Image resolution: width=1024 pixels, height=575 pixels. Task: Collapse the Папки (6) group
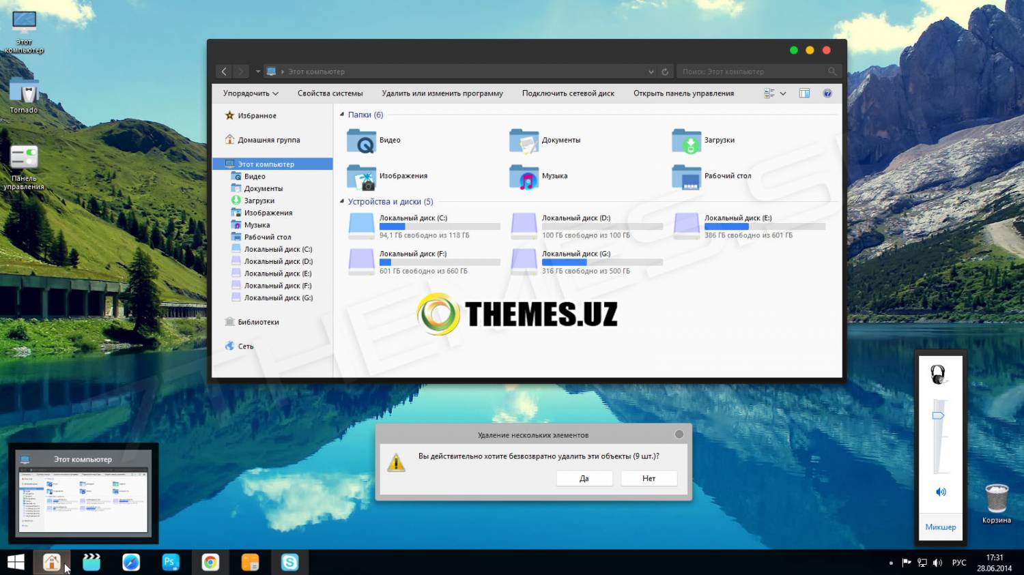pos(342,115)
